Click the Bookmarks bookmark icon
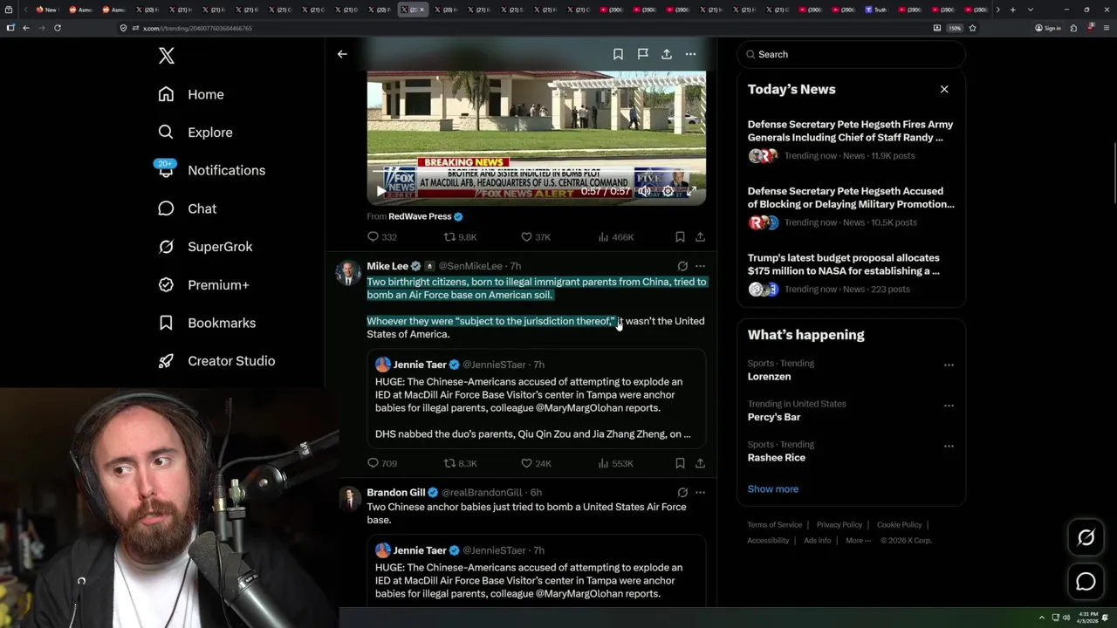 coord(166,323)
